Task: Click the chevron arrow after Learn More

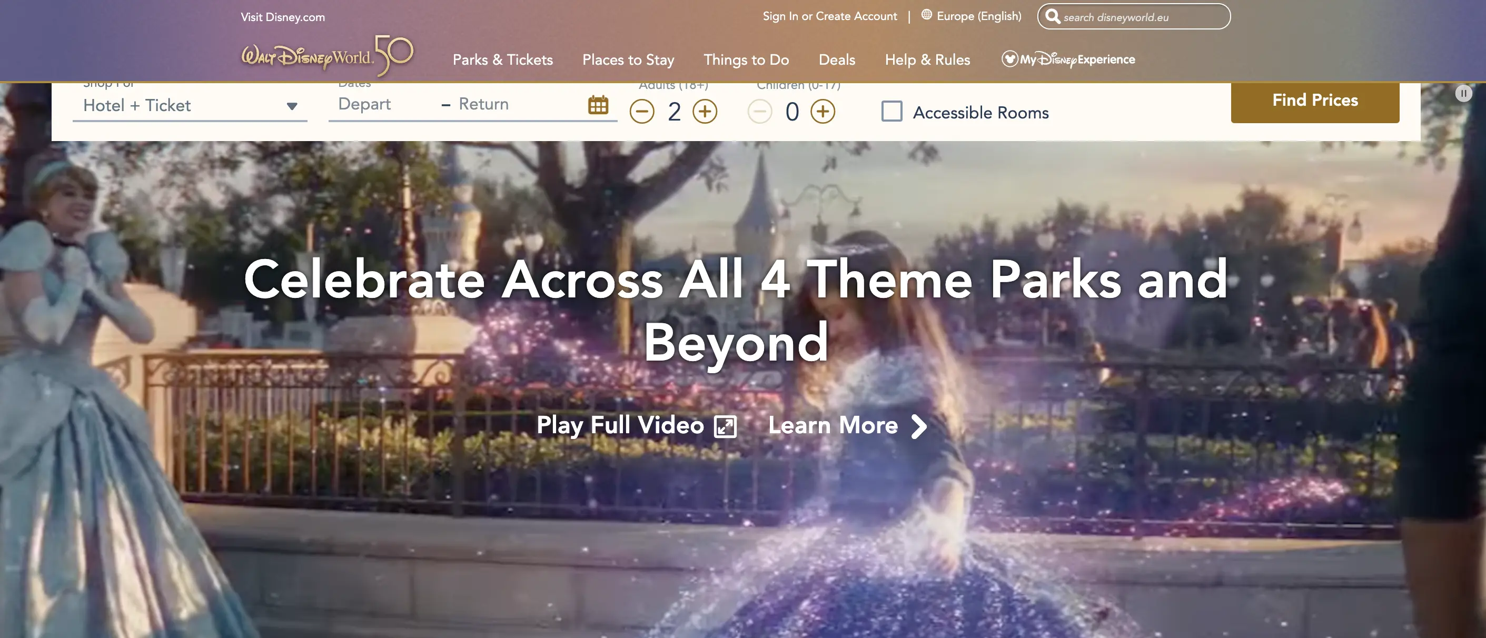Action: [919, 426]
